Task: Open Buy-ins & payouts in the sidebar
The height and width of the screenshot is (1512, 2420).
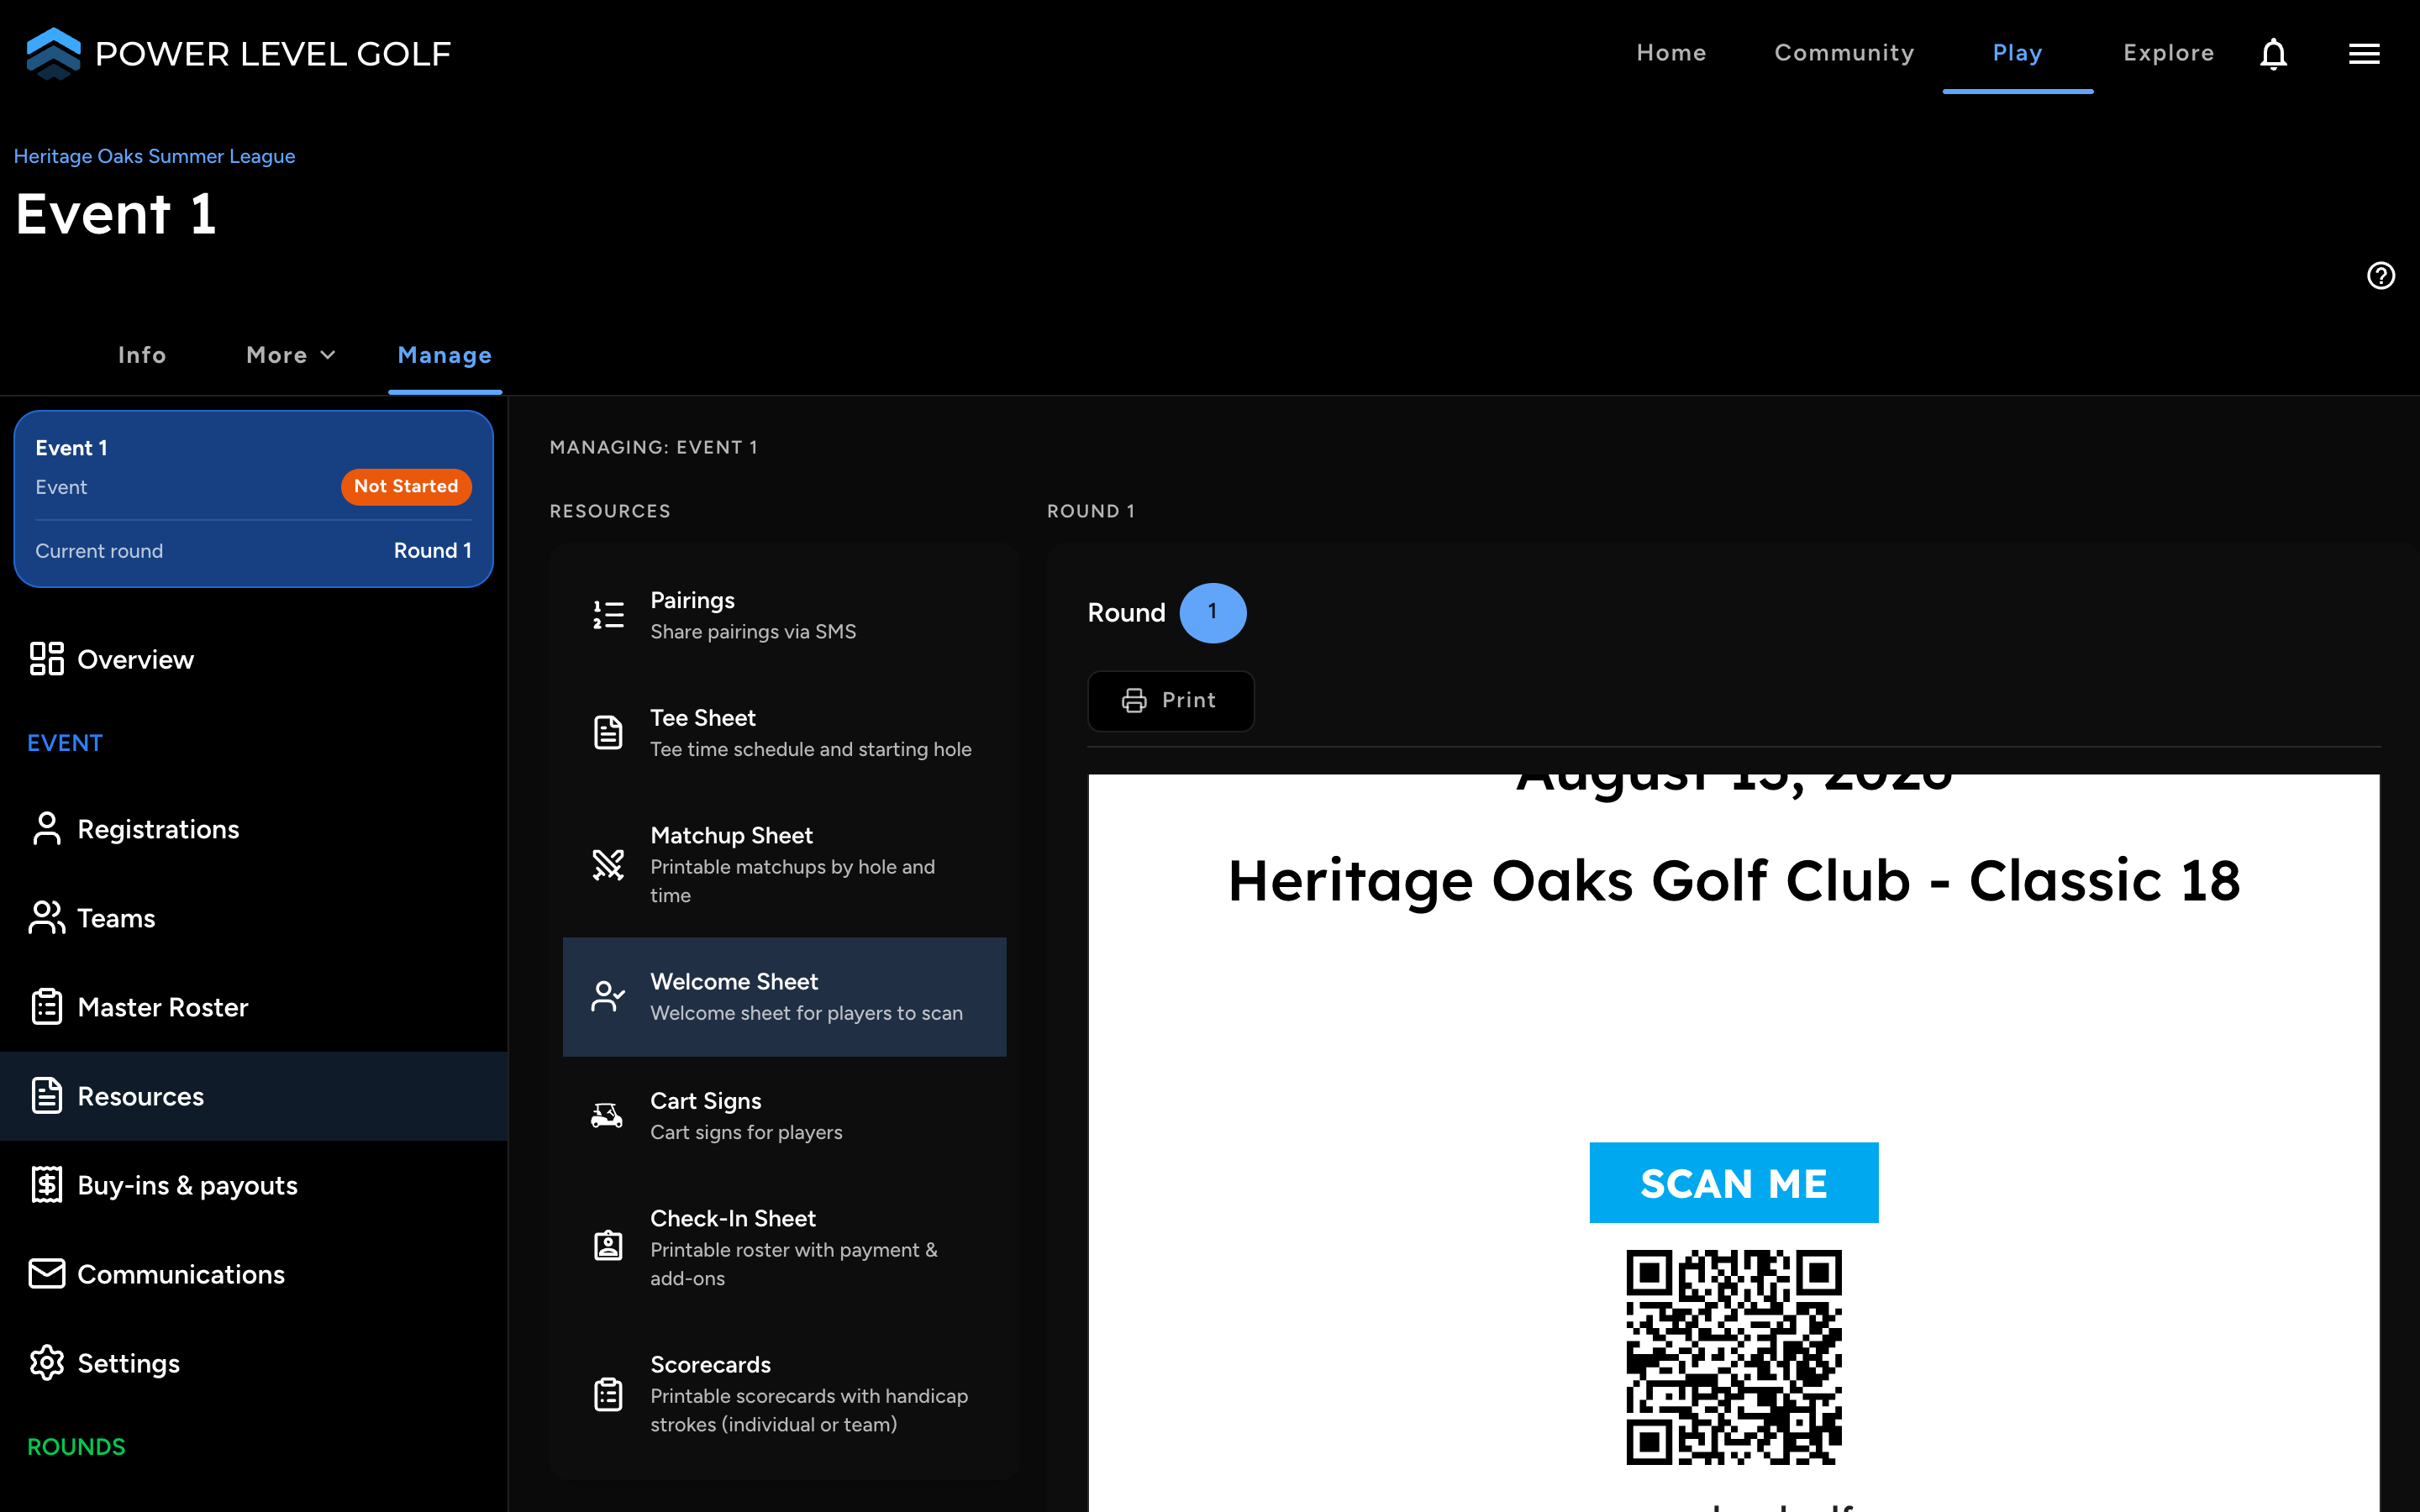Action: [x=254, y=1185]
